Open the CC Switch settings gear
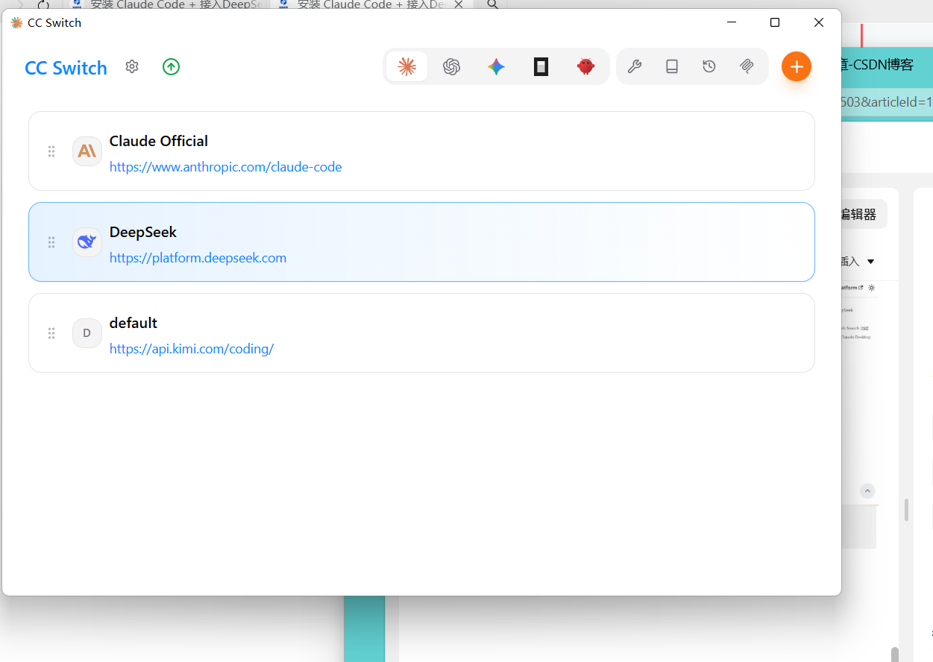Screen dimensions: 933x662 tap(132, 67)
